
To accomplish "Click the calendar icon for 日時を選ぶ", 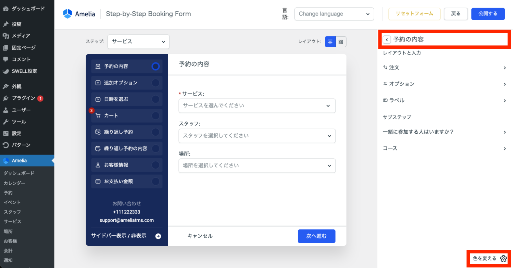I will click(98, 99).
